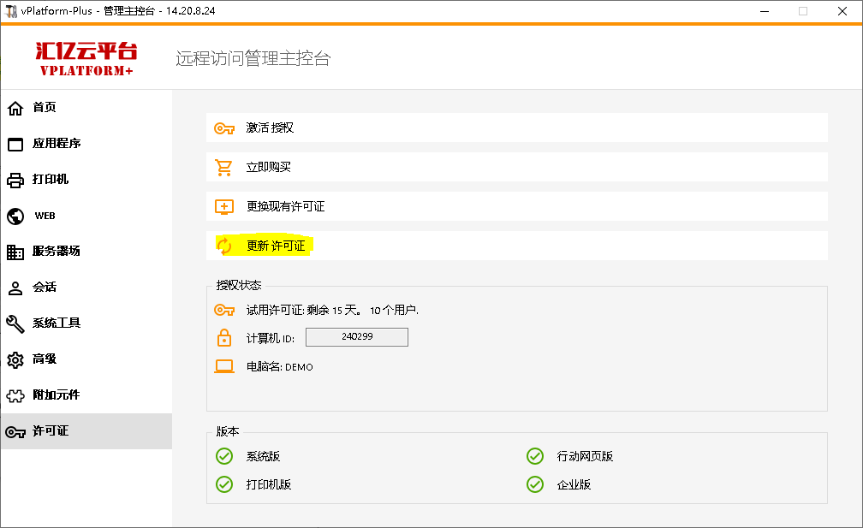Open the 应用程序 sidebar section
Viewport: 863px width, 528px height.
tap(57, 144)
